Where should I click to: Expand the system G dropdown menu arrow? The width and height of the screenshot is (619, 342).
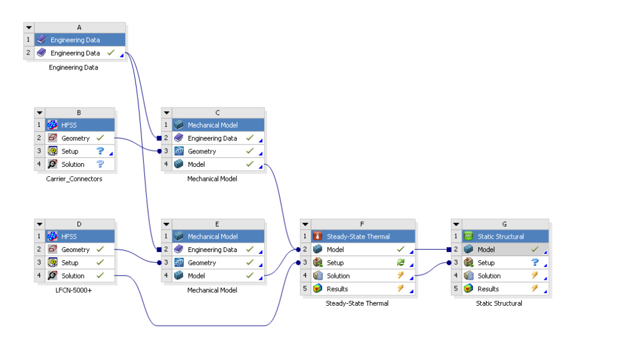coord(456,224)
